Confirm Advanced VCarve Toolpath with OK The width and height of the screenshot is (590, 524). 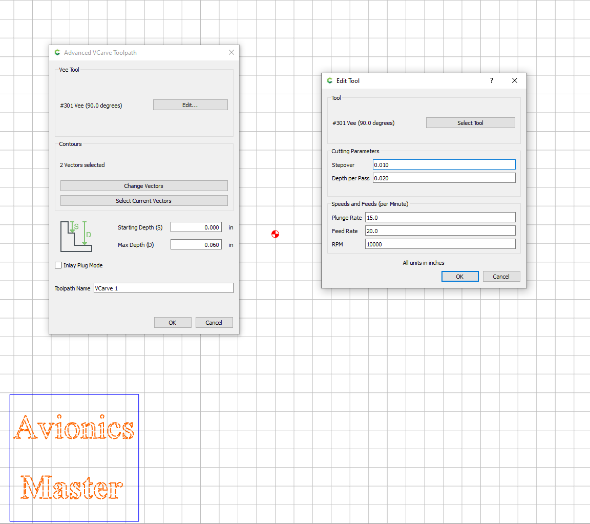pos(172,323)
